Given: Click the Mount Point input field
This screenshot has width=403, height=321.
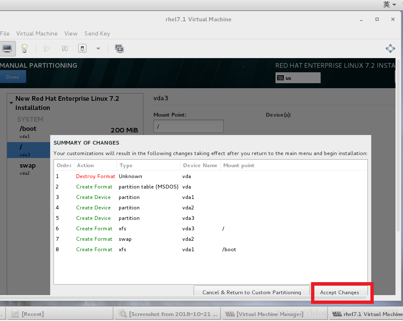Looking at the screenshot, I should coord(189,126).
